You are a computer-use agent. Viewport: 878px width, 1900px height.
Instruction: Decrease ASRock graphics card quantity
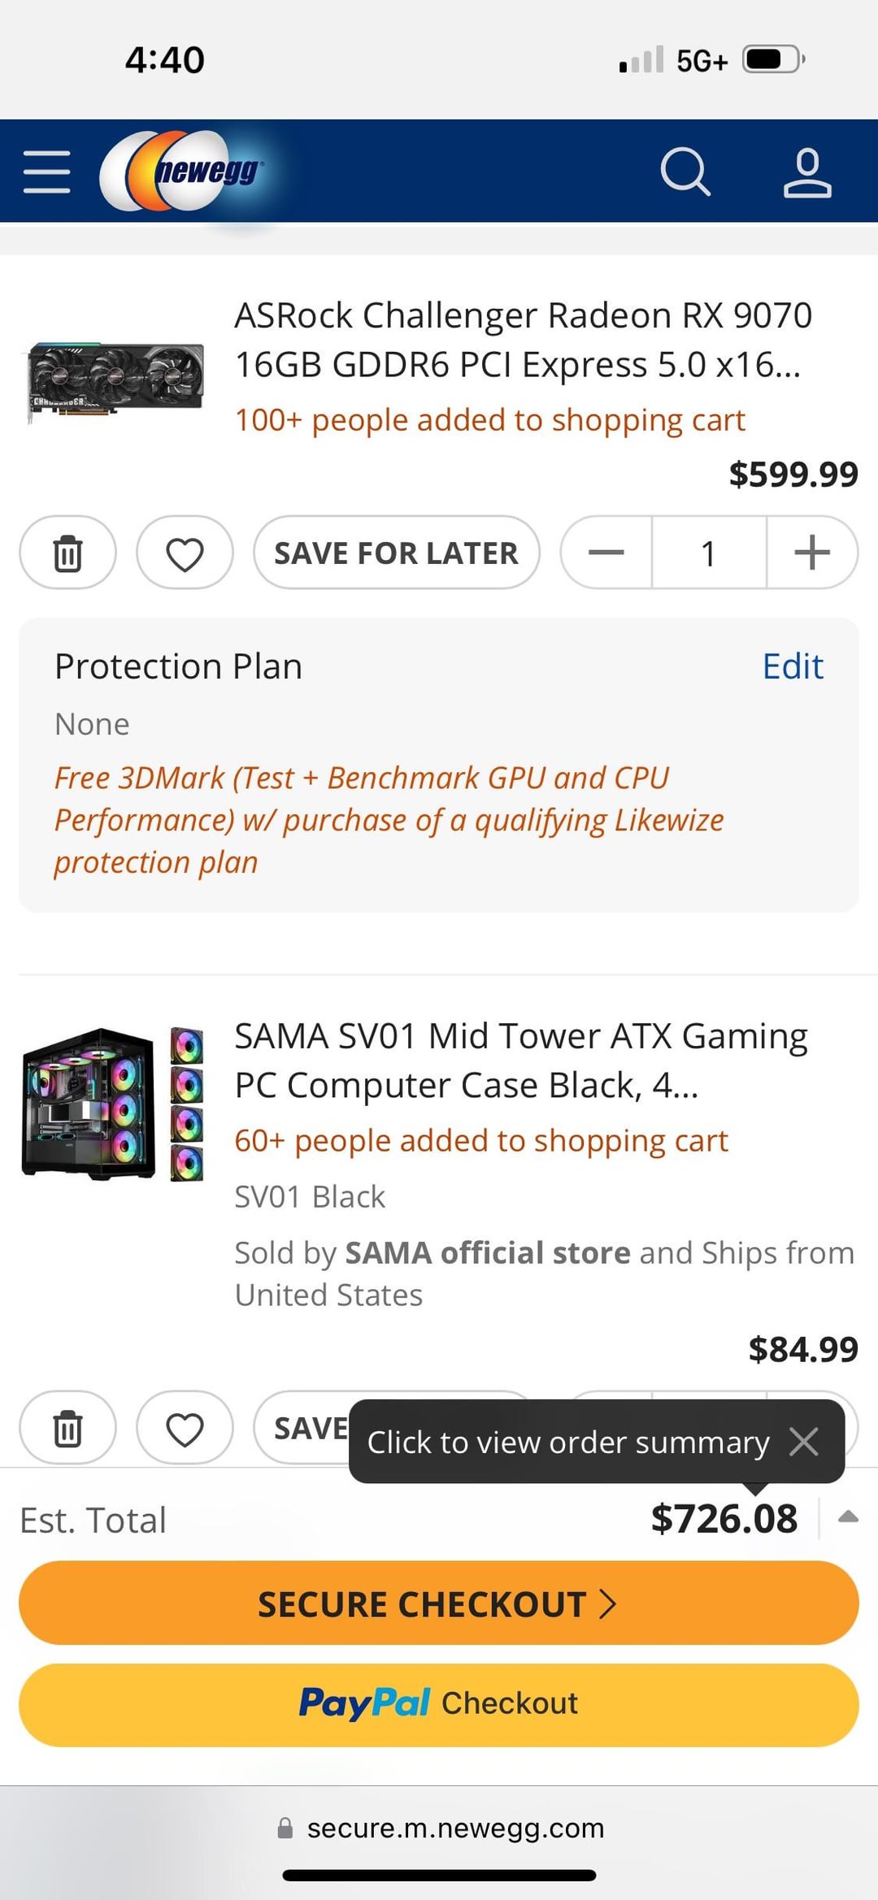click(606, 553)
